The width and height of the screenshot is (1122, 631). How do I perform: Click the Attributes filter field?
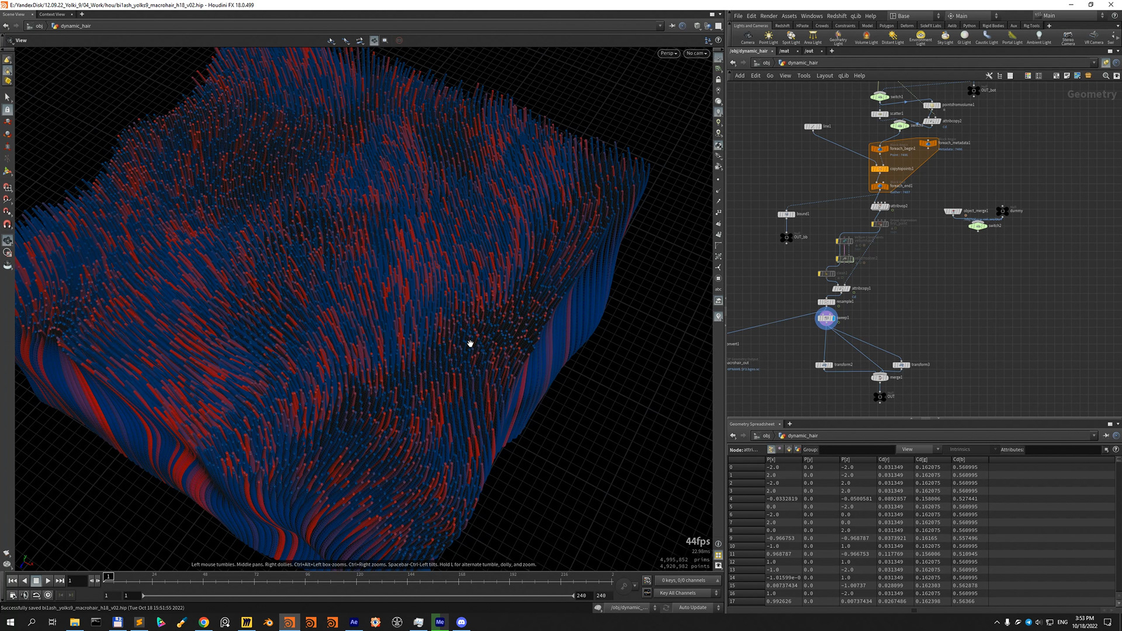(x=1063, y=449)
